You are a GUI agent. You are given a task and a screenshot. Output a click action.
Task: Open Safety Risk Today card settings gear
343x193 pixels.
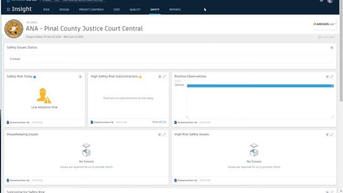click(80, 77)
